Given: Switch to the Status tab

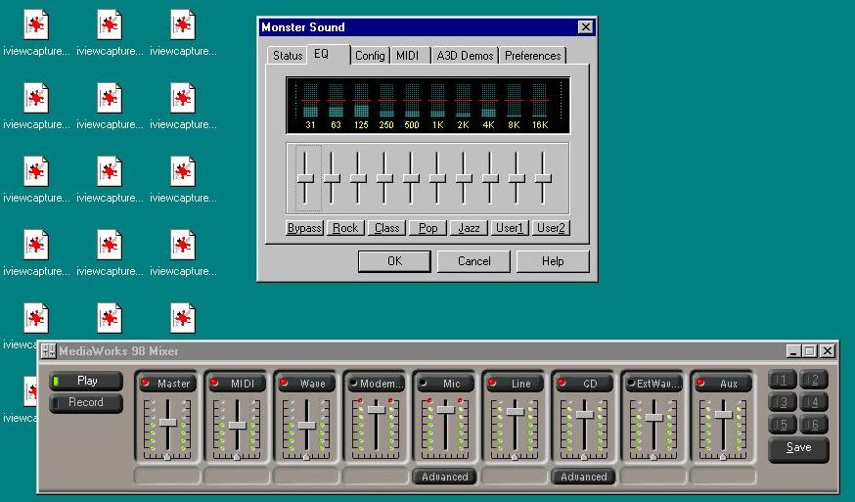Looking at the screenshot, I should point(288,56).
